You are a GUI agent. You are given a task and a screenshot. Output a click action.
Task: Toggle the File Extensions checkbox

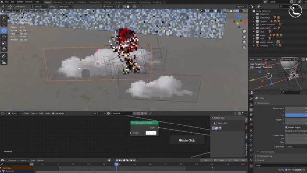point(286,170)
